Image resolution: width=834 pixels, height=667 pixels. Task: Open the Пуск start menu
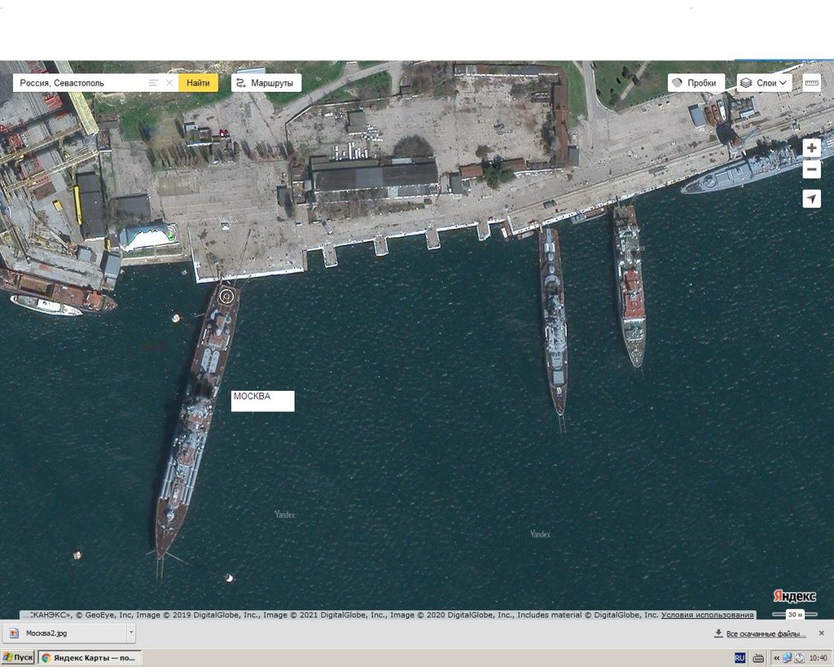(18, 657)
